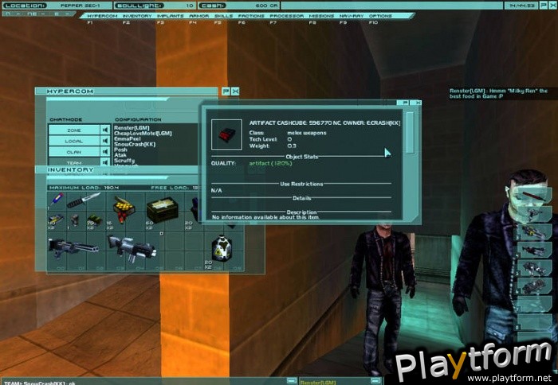This screenshot has height=385, width=558.
Task: Pick the small yellow card item in inventory
Action: point(57,219)
